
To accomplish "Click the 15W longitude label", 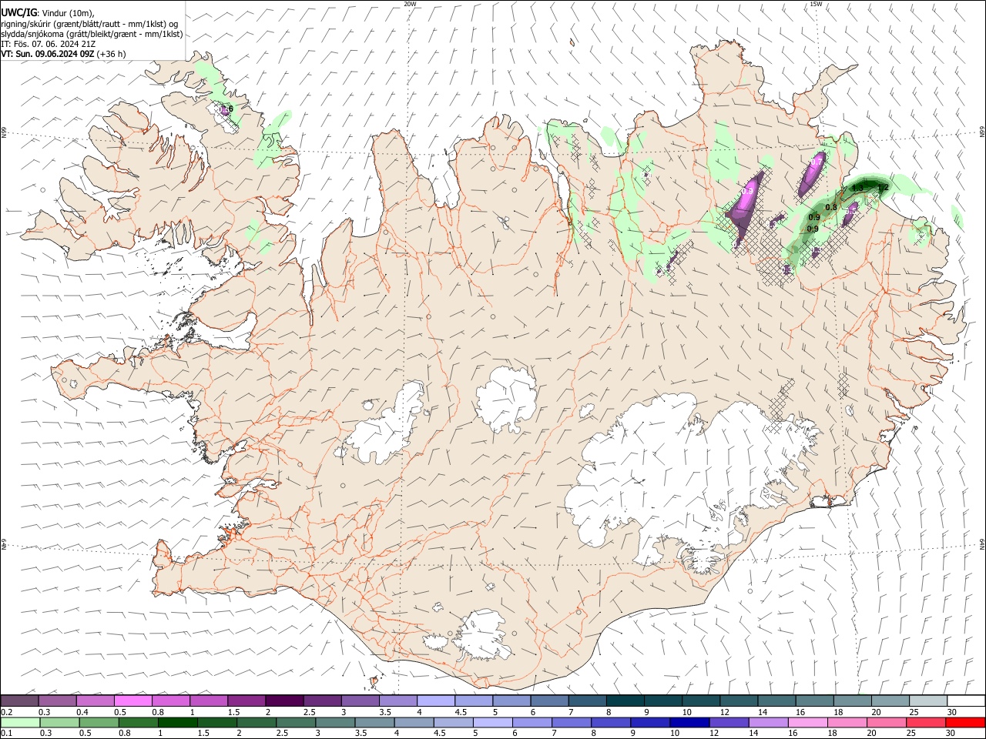I will tap(815, 4).
